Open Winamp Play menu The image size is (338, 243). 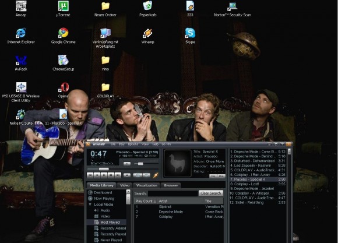[x=122, y=145]
